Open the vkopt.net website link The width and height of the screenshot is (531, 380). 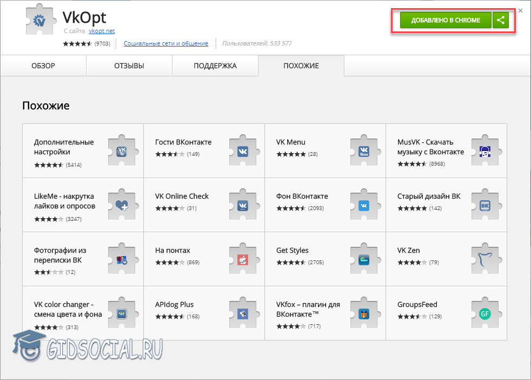102,31
